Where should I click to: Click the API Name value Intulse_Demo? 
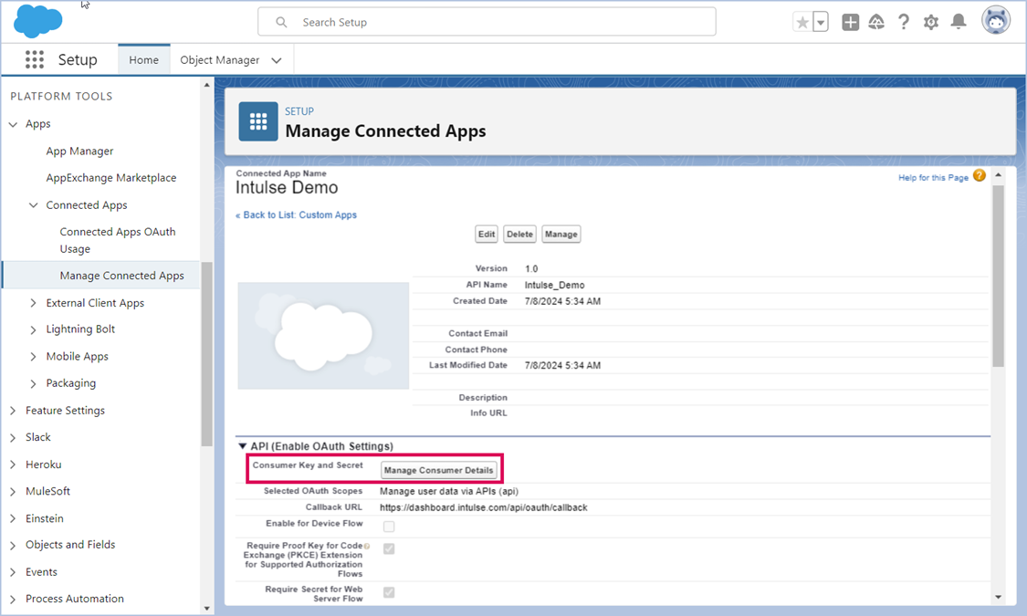click(x=555, y=286)
